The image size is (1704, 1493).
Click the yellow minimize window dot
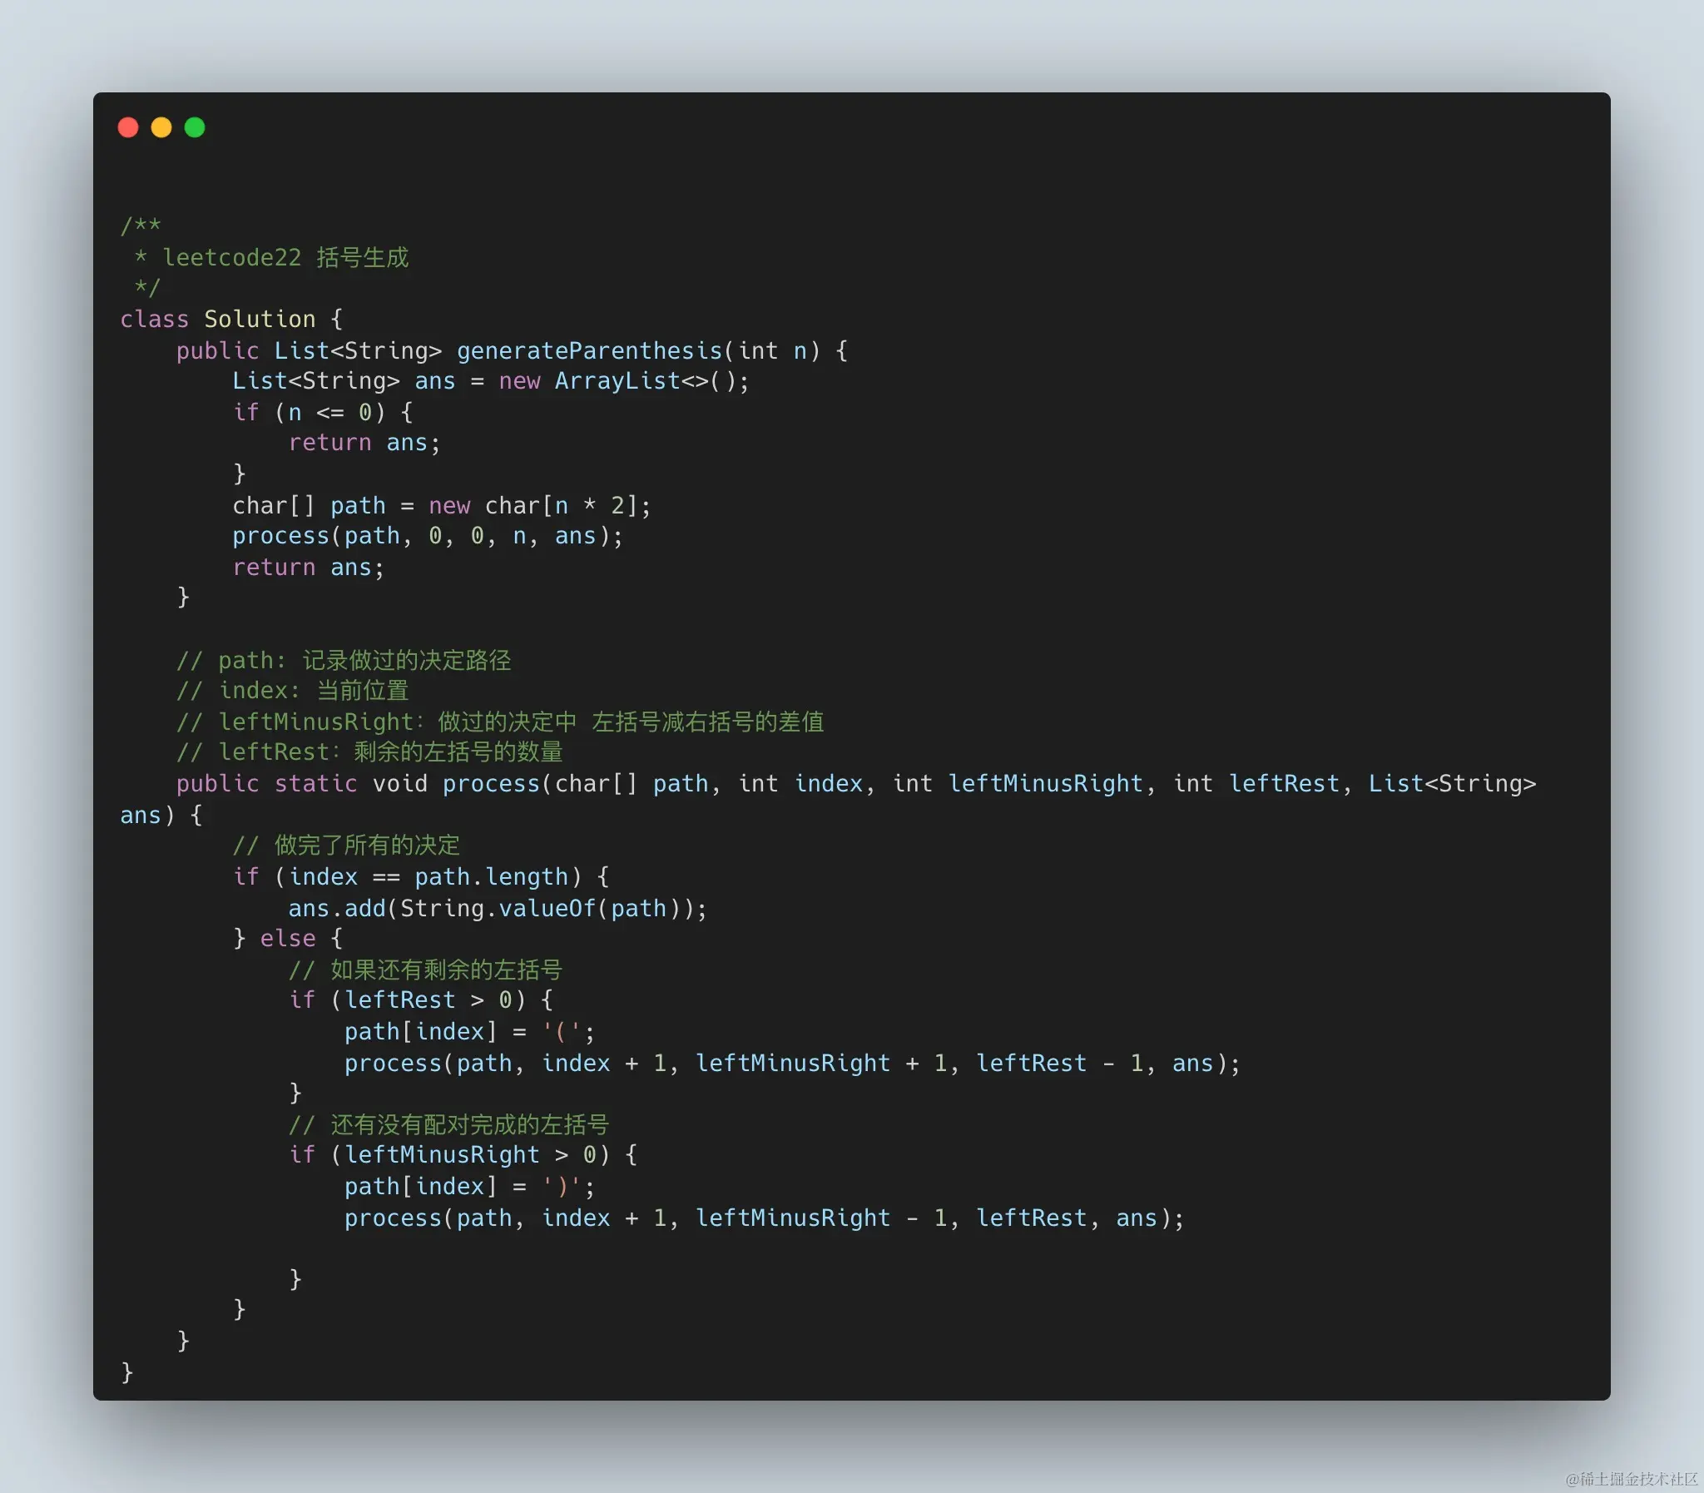pos(161,127)
